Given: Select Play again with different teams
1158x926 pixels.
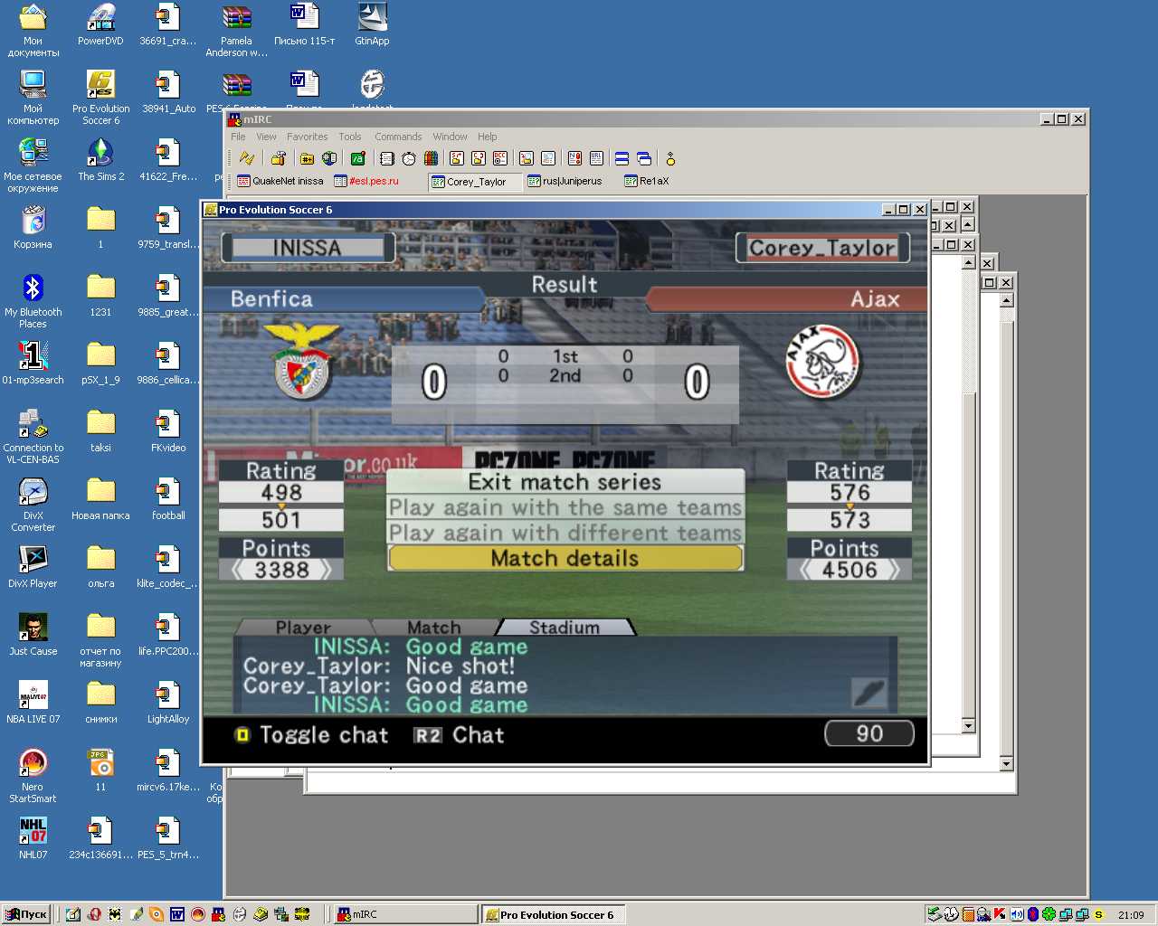Looking at the screenshot, I should [565, 533].
